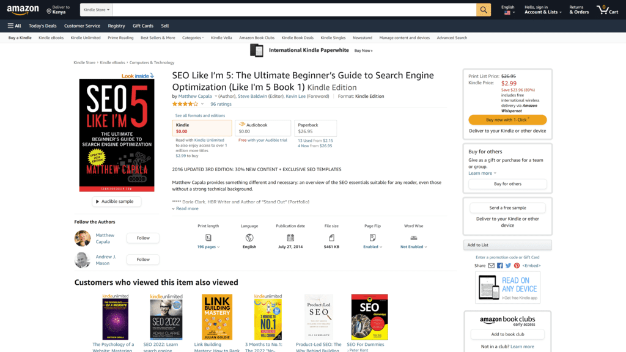The width and height of the screenshot is (626, 352).
Task: Select the Paperback $26.95 format tab
Action: point(315,128)
